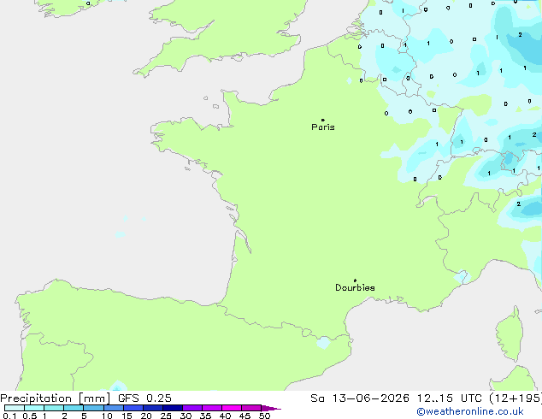Click the legend value '0.1'

click(x=9, y=416)
